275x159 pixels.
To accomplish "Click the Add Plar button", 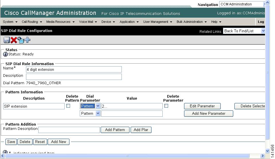I will point(141,130).
